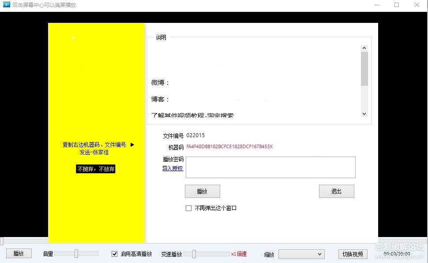Click the video player icon in the title bar
The width and height of the screenshot is (428, 263).
coord(6,5)
